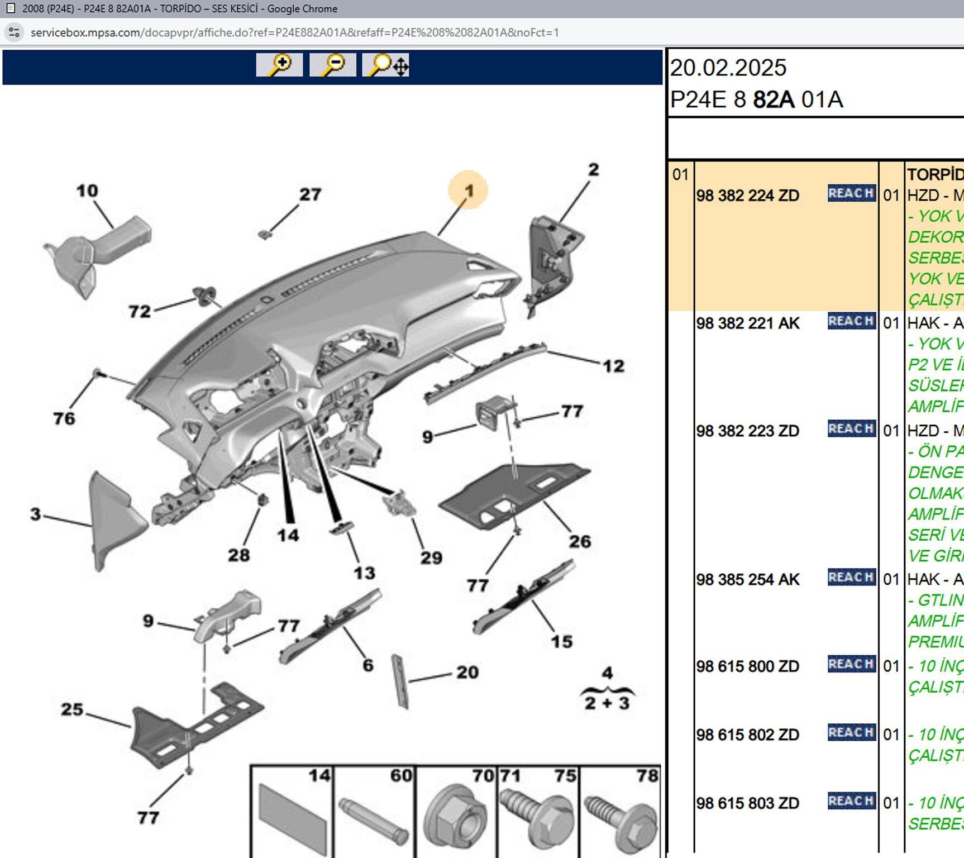Click the hex nut thumbnail labeled 70
The image size is (964, 858).
(456, 813)
